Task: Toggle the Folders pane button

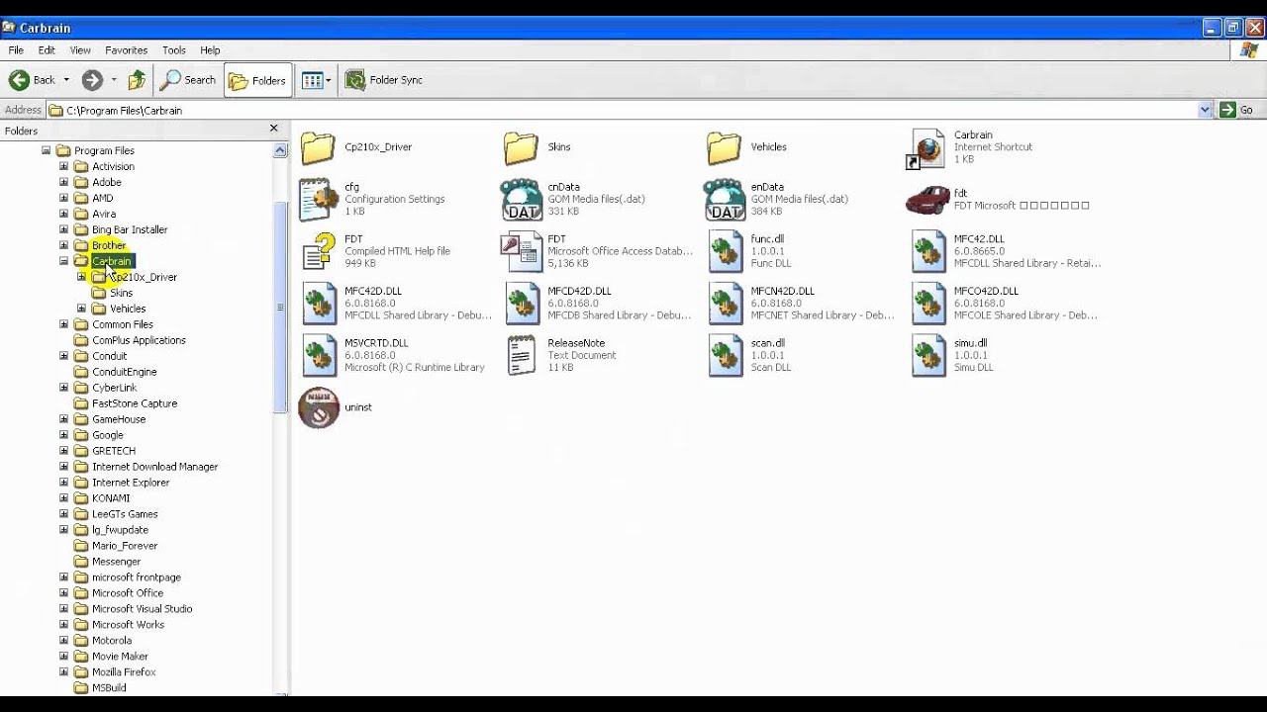Action: coord(257,80)
